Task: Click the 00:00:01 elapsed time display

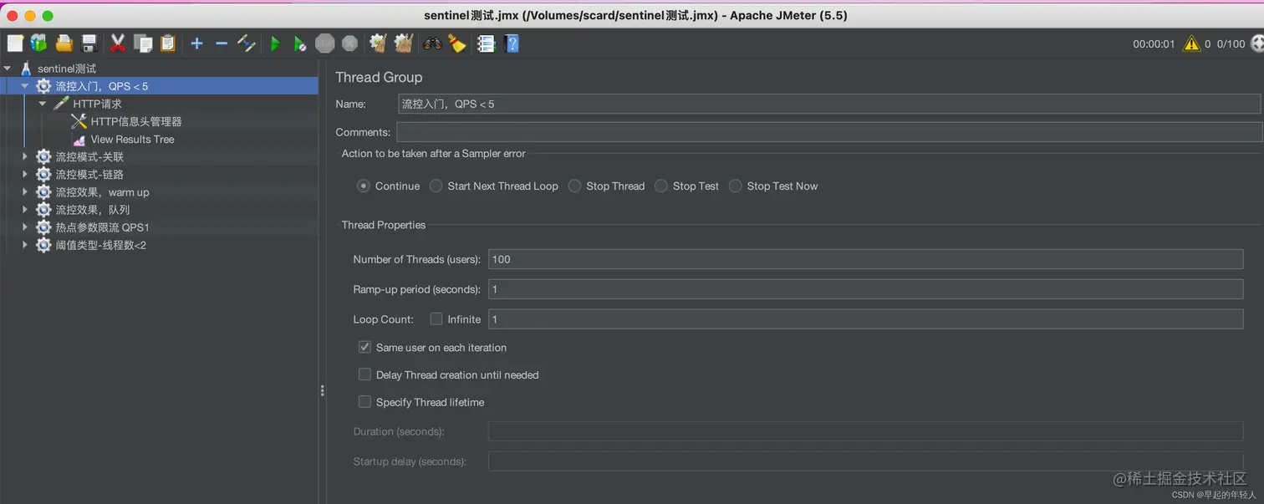Action: coord(1154,43)
